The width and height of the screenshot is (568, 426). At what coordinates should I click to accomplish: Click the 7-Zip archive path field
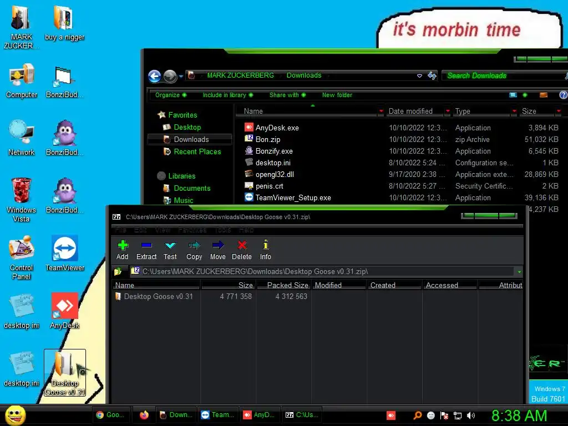click(x=322, y=271)
